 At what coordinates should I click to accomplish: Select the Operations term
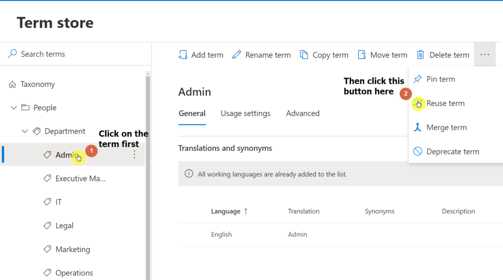(74, 273)
